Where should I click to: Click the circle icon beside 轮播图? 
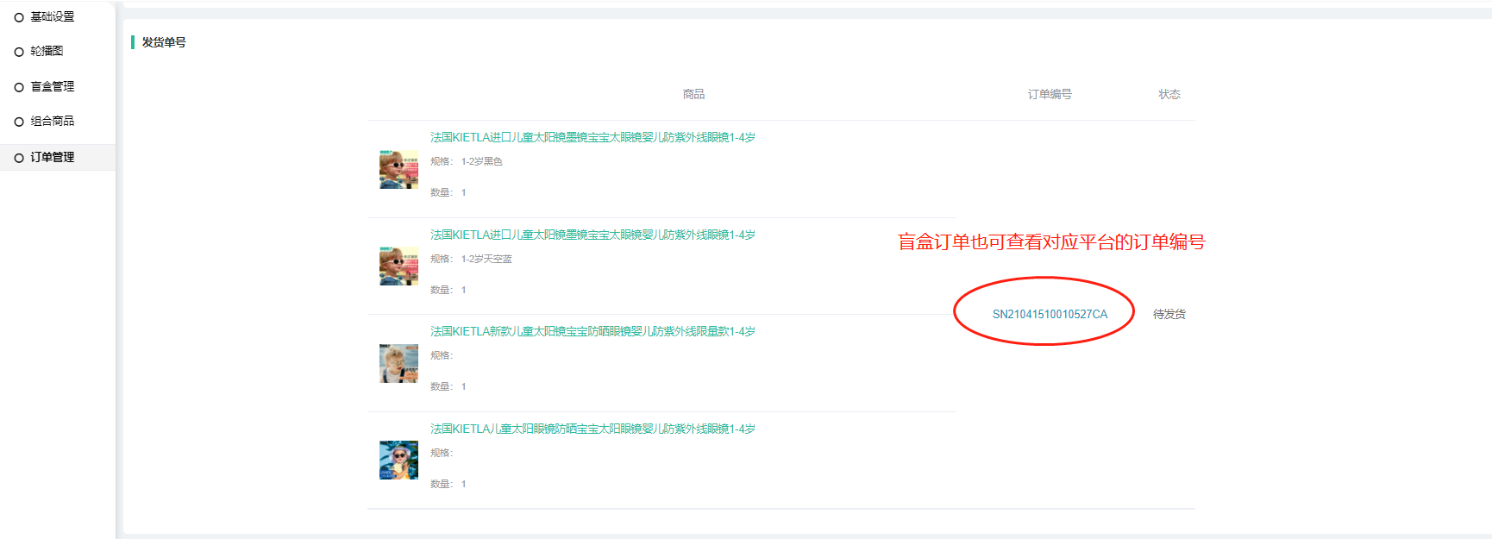pos(19,52)
